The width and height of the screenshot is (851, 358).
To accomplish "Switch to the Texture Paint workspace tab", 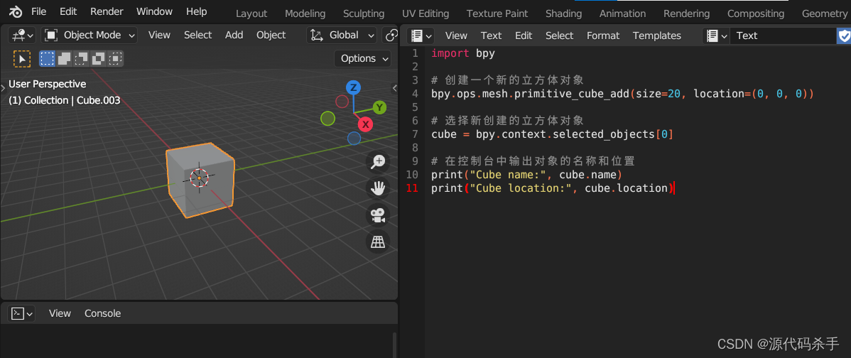I will (497, 13).
